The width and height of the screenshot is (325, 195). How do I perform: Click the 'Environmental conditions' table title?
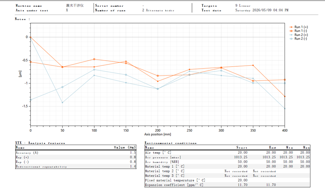170,143
